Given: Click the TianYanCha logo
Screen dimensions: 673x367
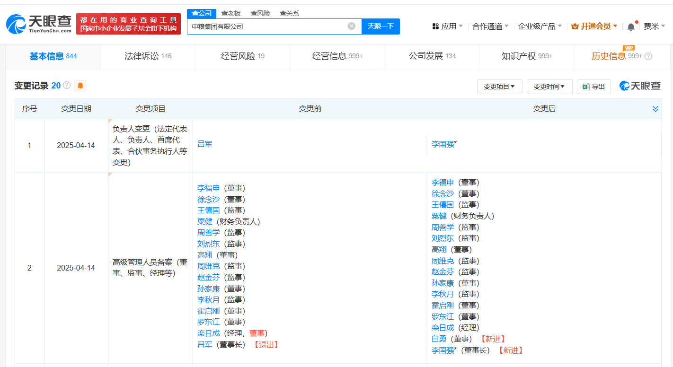Looking at the screenshot, I should pos(39,24).
